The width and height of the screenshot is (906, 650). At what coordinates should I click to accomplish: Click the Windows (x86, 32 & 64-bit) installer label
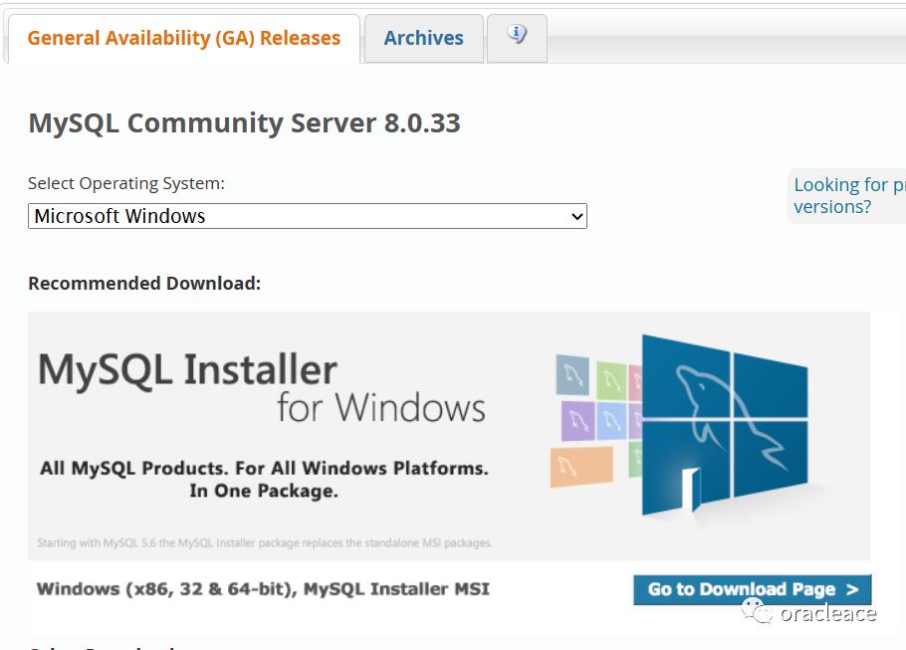tap(263, 589)
